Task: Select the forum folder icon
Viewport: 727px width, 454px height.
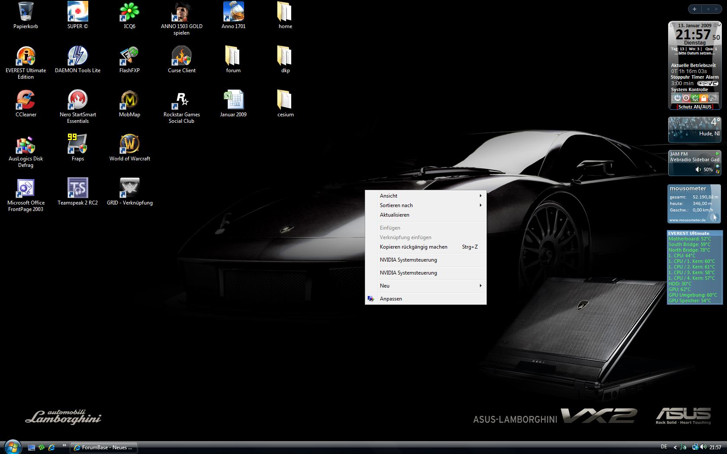Action: 233,60
